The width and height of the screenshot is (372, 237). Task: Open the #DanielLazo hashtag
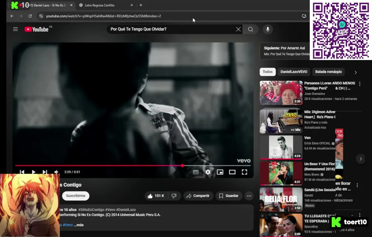(126, 210)
